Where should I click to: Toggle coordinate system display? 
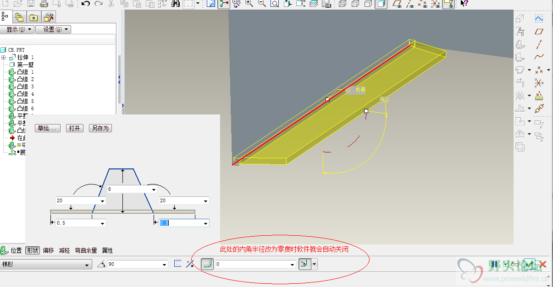437,4
